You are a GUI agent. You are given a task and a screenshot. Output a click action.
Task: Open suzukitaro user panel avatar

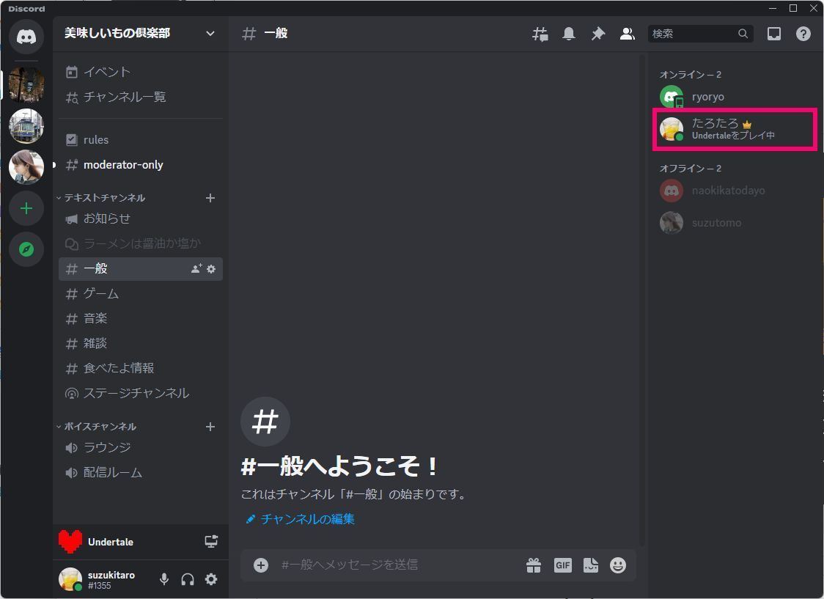coord(70,579)
